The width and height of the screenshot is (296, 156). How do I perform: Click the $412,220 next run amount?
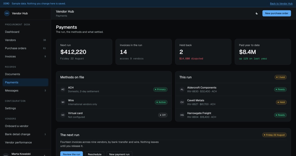[x=73, y=52]
